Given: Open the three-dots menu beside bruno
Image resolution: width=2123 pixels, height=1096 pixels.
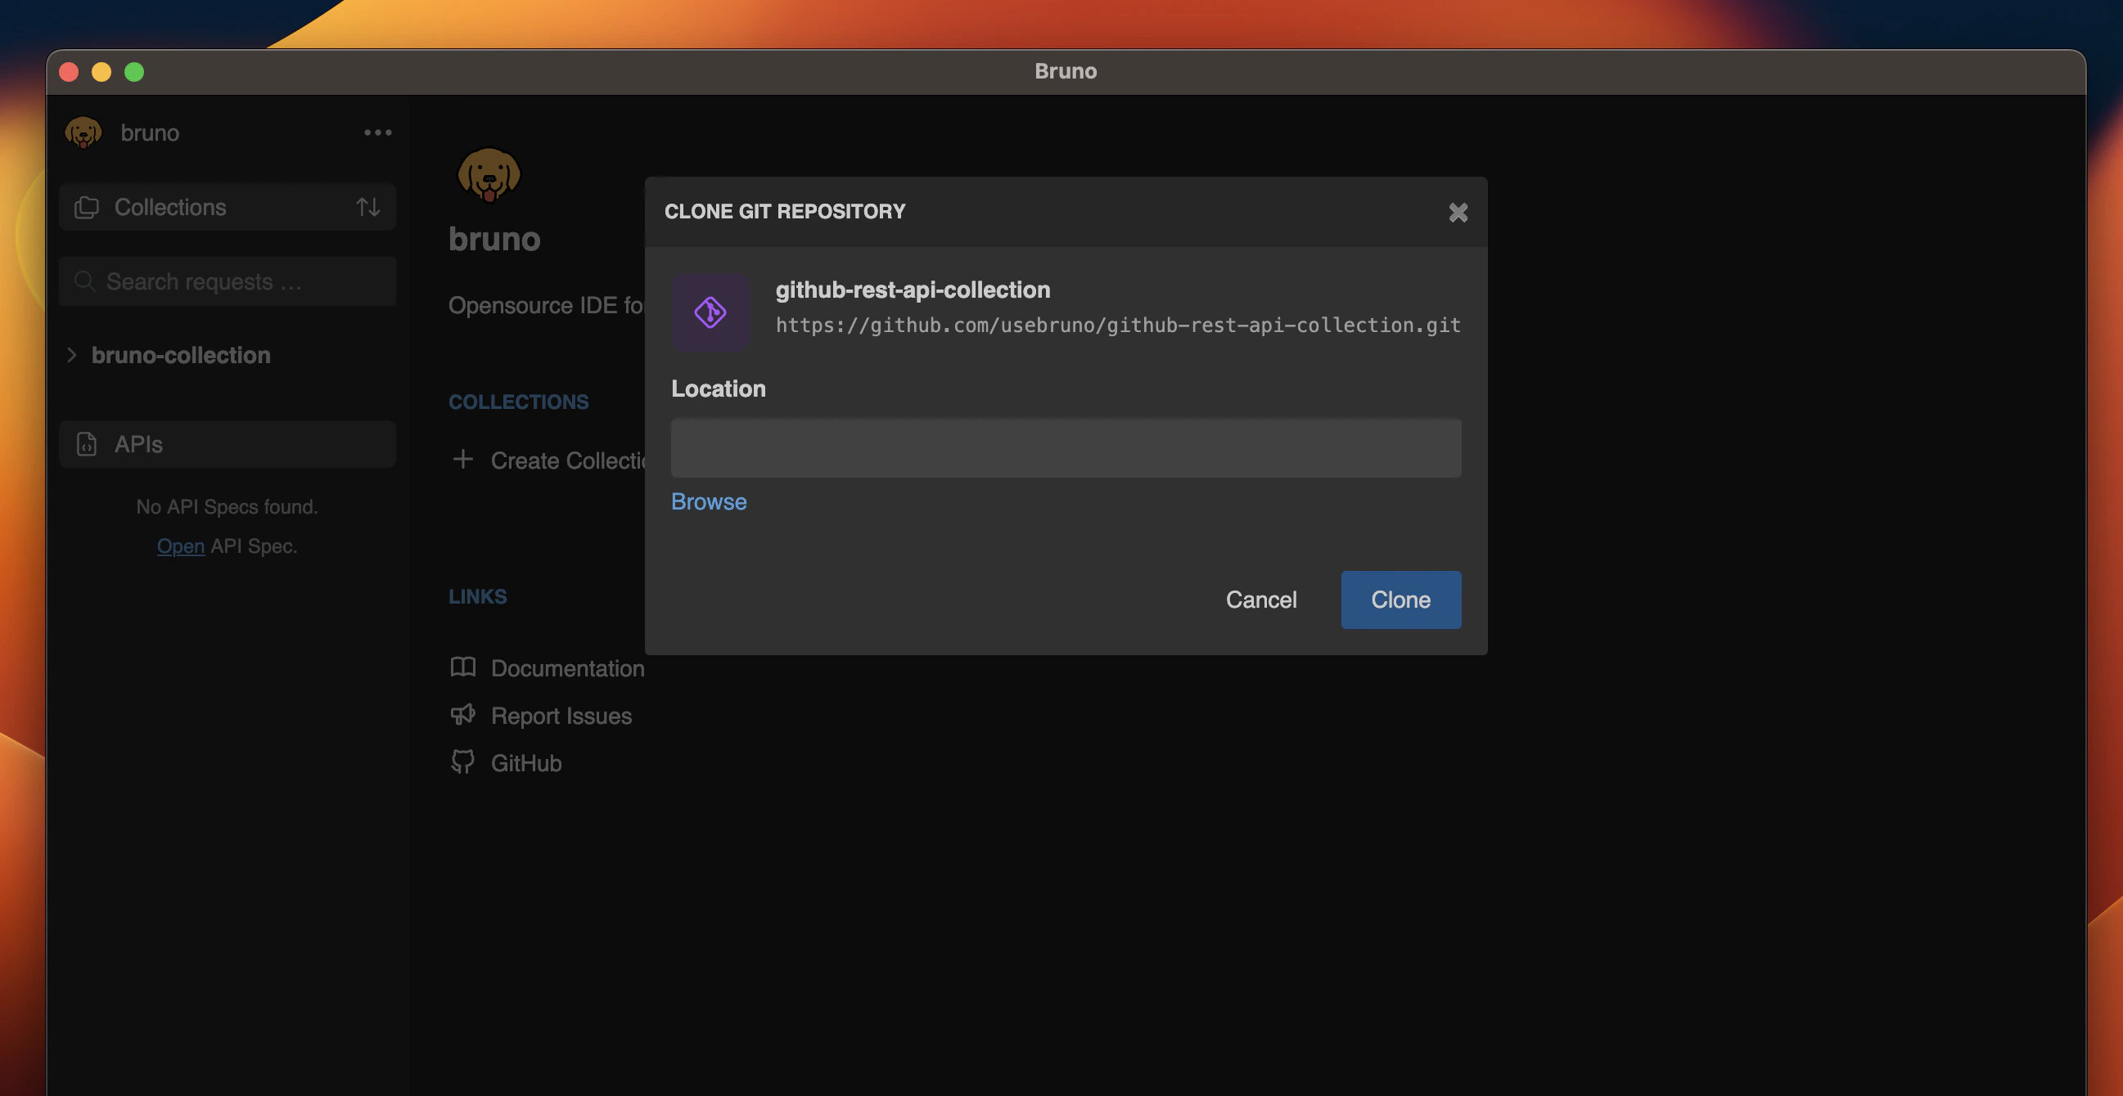Looking at the screenshot, I should 377,133.
